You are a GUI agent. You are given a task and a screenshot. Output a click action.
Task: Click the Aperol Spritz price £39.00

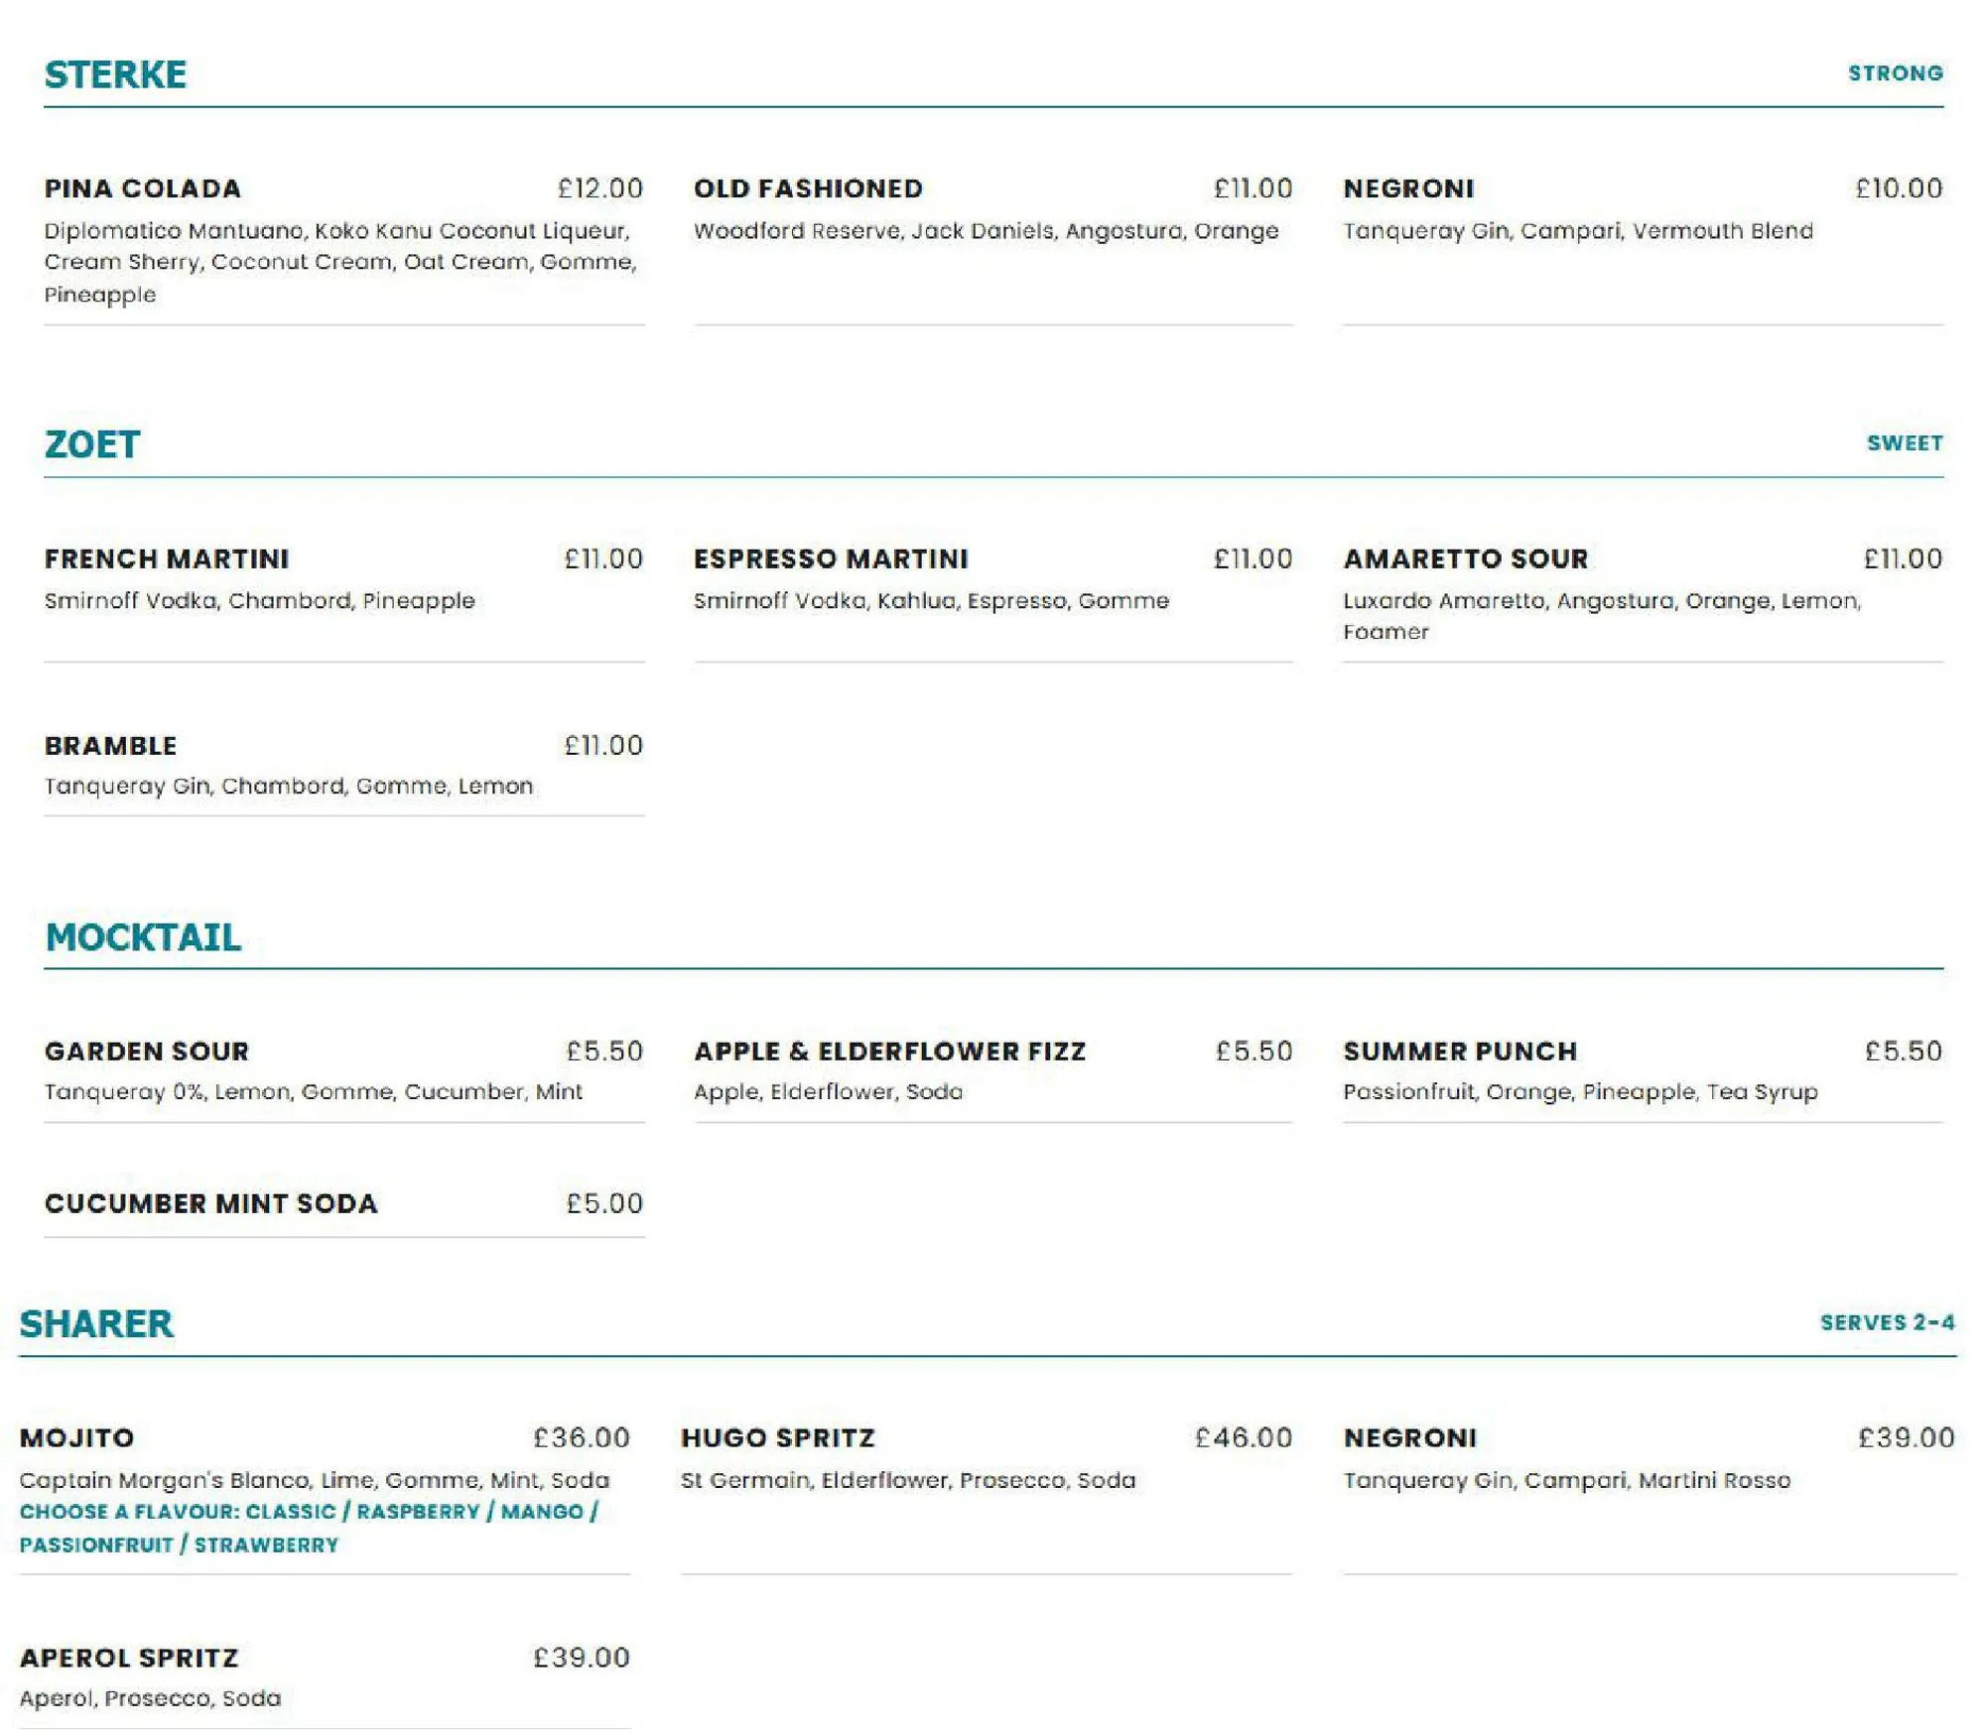click(x=581, y=1659)
